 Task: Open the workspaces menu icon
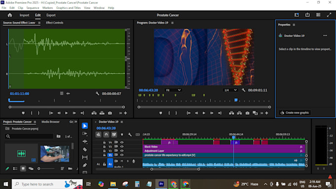click(318, 15)
